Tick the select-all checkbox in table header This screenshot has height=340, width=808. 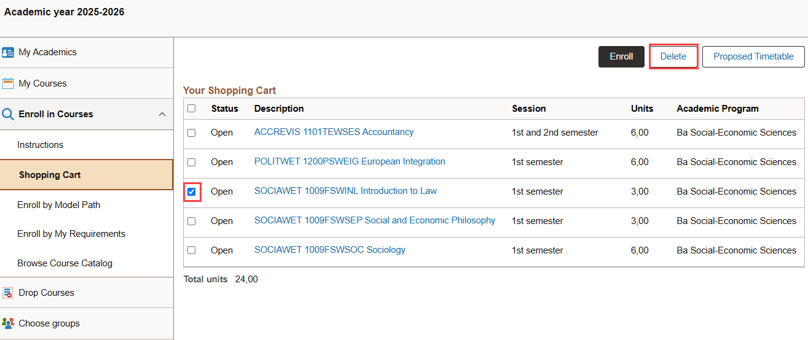click(192, 109)
